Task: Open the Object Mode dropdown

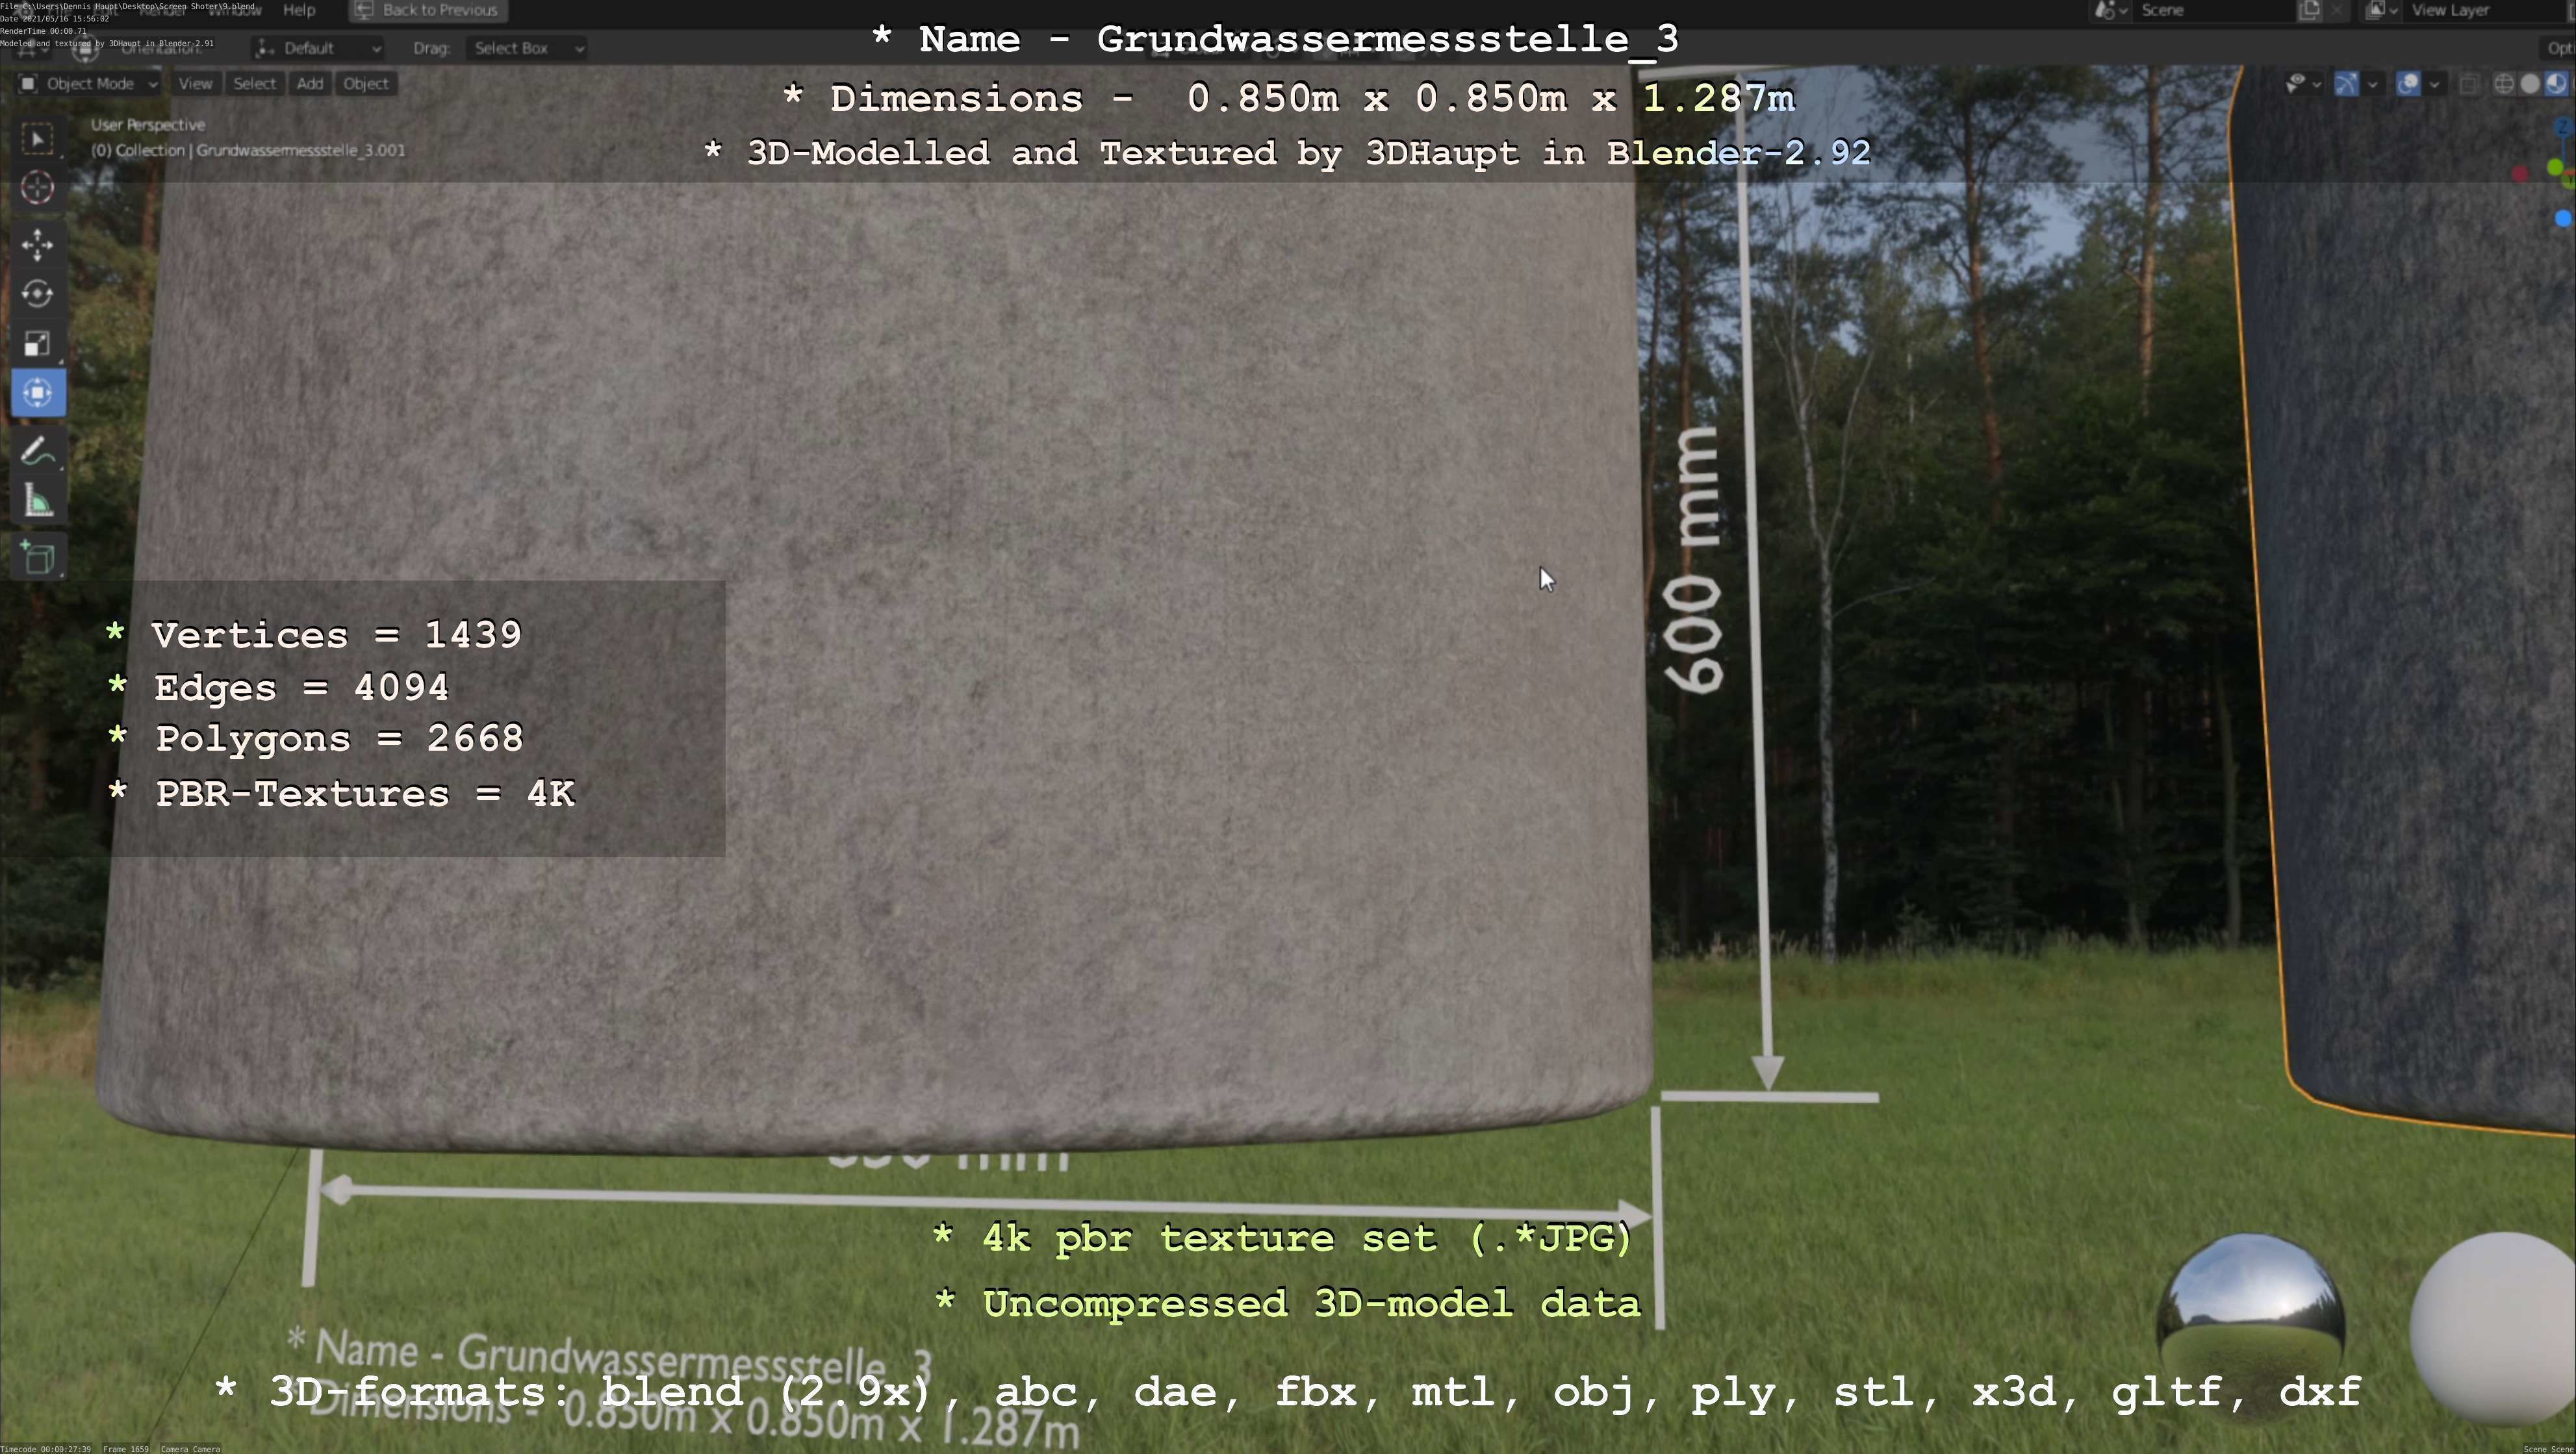Action: tap(89, 84)
